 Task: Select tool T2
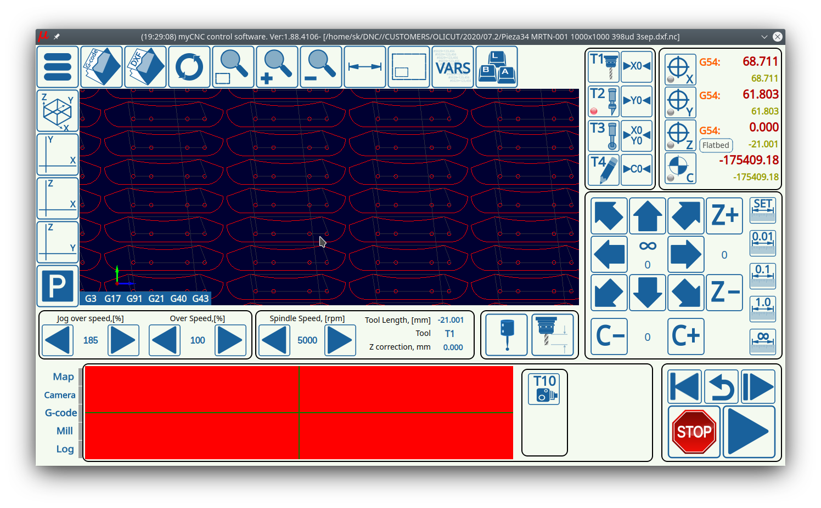coord(604,101)
